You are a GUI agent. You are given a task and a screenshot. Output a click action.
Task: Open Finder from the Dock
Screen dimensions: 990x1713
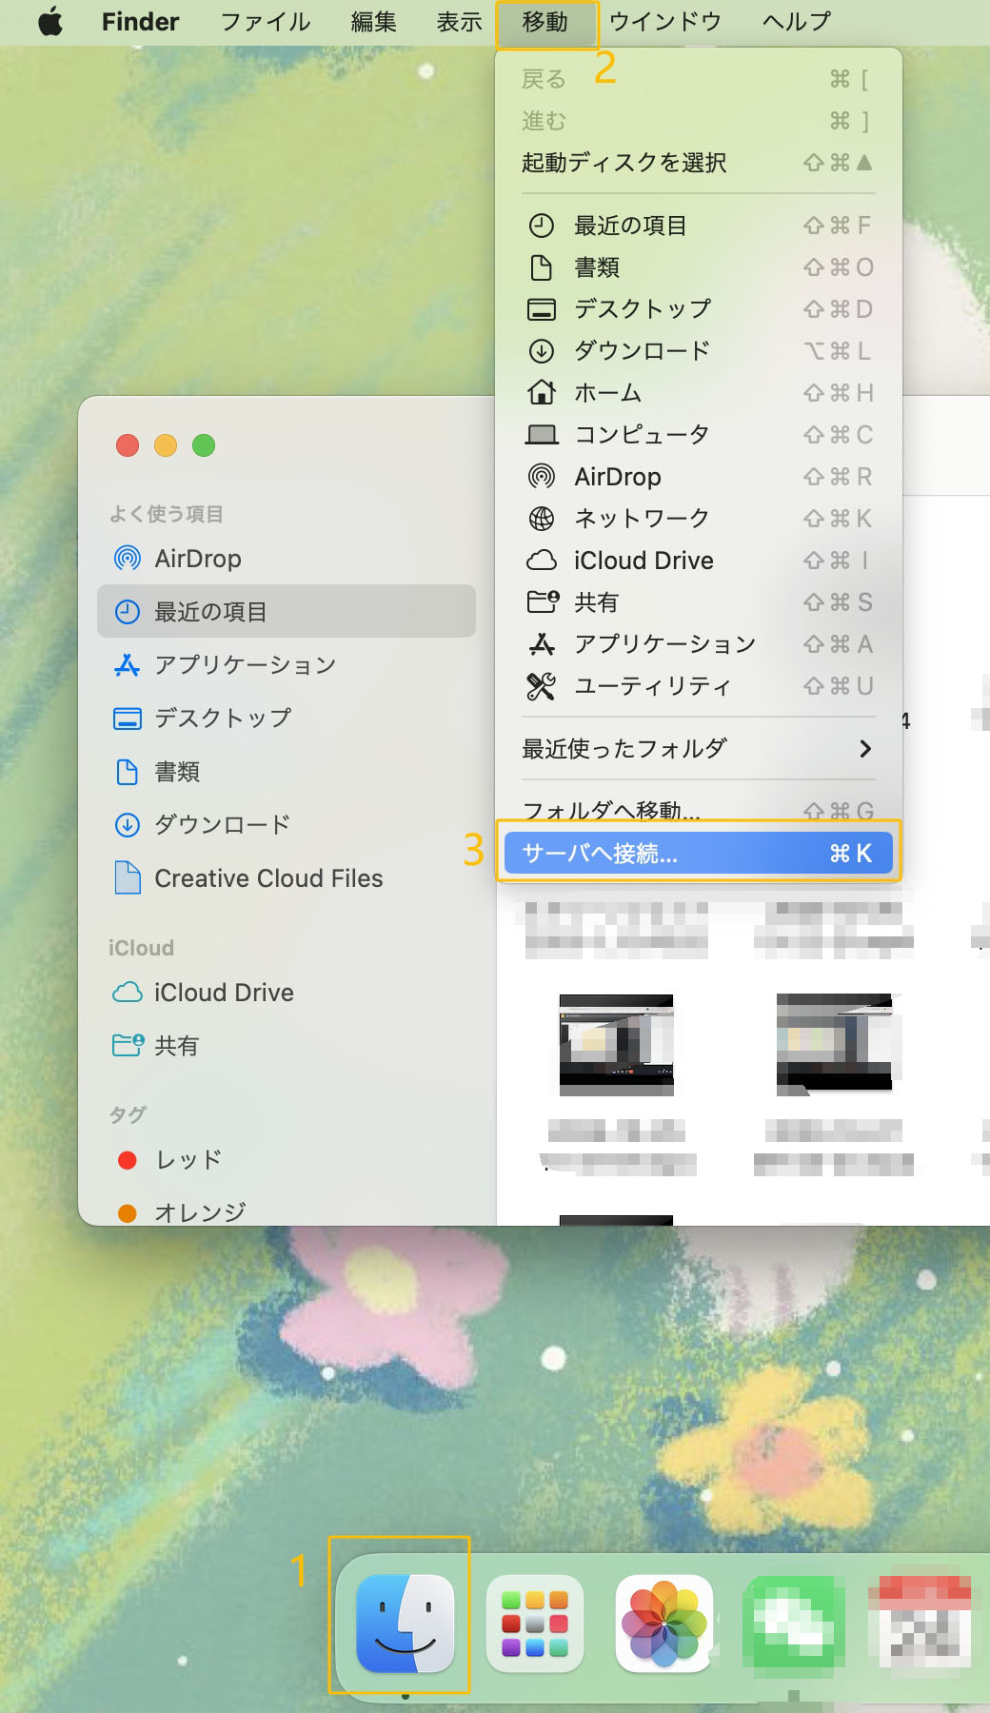[x=406, y=1624]
